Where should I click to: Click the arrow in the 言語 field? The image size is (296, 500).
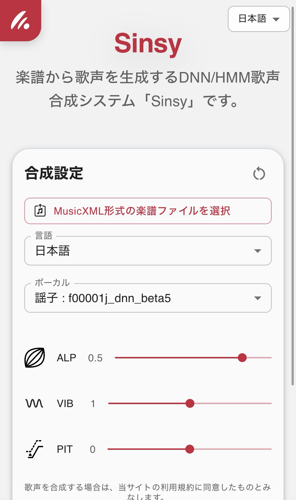point(257,251)
